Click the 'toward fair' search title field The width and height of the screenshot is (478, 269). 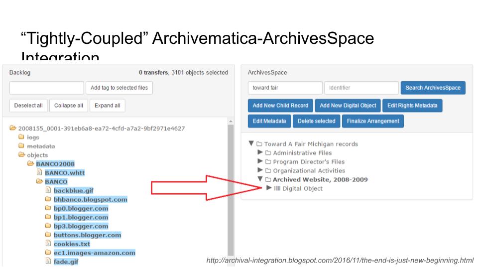coord(285,88)
